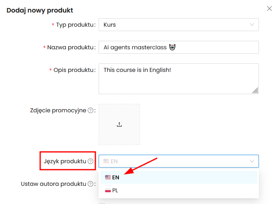Click the upload icon for promo photo
The image size is (280, 204).
coord(119,124)
